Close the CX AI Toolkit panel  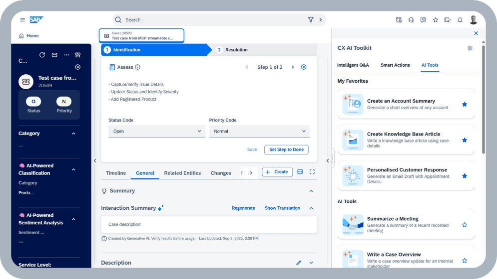tap(476, 33)
